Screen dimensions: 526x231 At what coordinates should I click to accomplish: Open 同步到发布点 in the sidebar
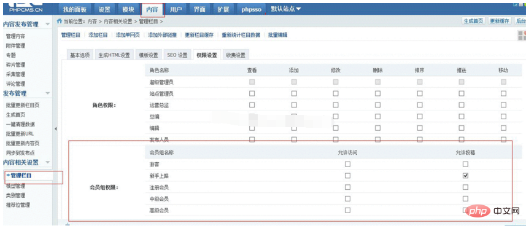(20, 153)
